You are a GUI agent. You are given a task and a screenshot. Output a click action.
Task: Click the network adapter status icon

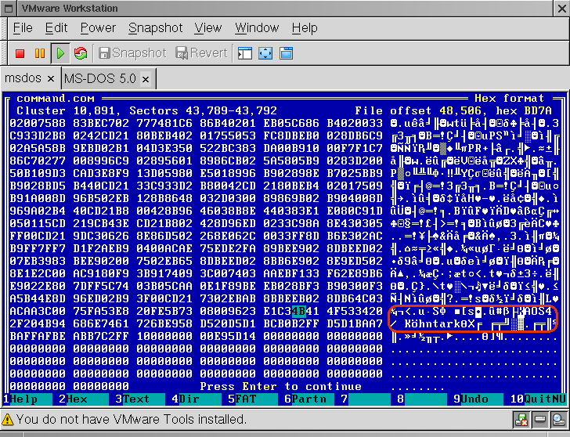[521, 421]
